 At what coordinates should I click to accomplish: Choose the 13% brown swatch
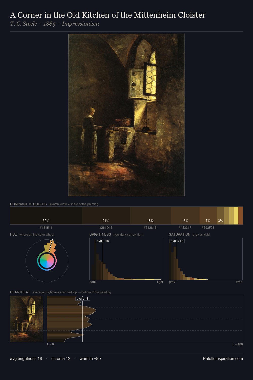click(x=185, y=216)
